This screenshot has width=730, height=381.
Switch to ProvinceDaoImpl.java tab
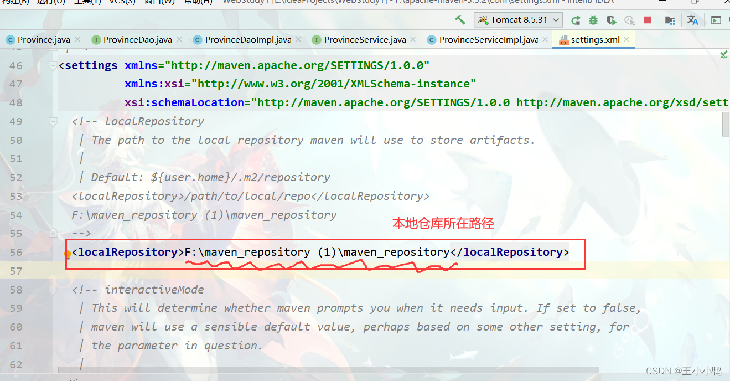[x=248, y=40]
